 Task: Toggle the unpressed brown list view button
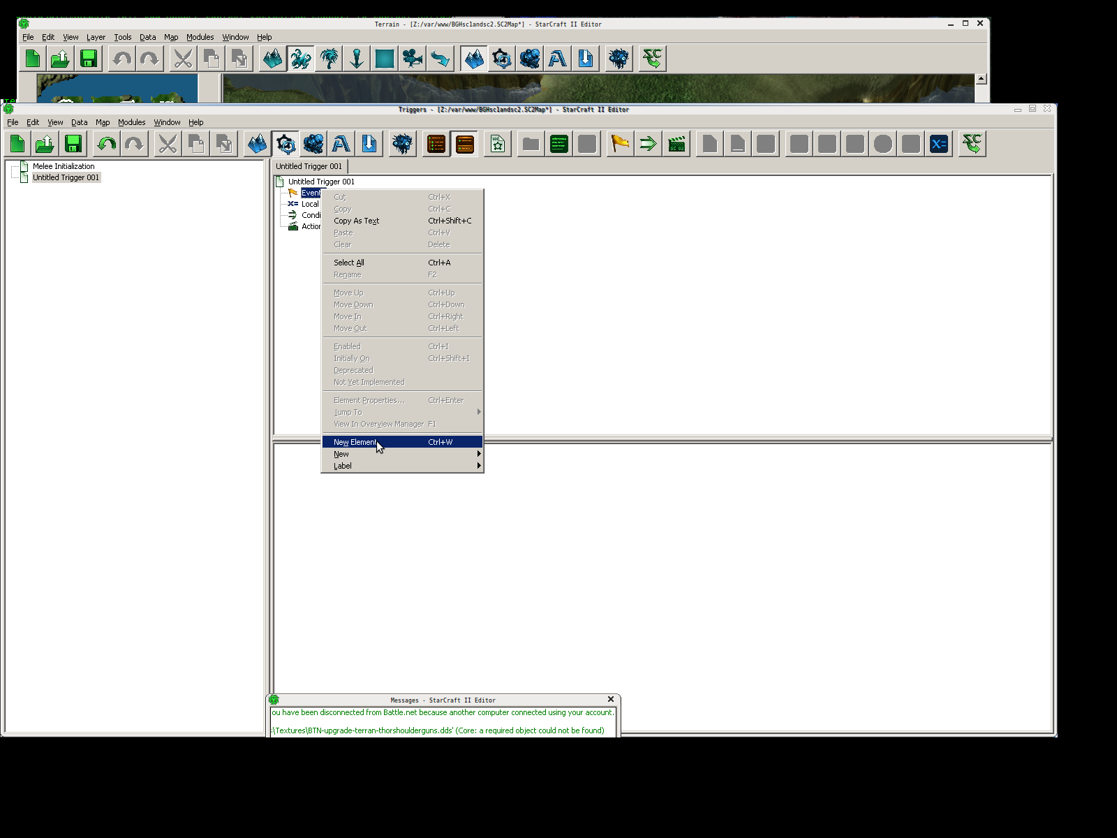[x=436, y=144]
